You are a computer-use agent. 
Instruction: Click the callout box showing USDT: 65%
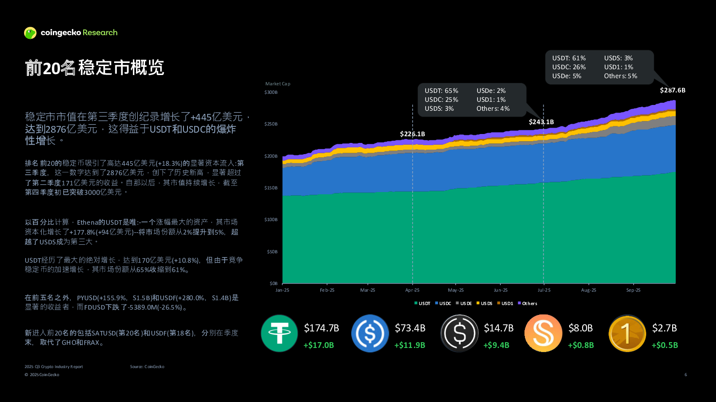[472, 100]
